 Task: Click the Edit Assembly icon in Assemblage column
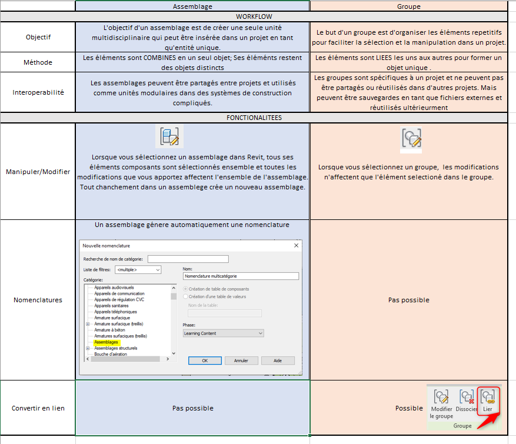[x=169, y=136]
